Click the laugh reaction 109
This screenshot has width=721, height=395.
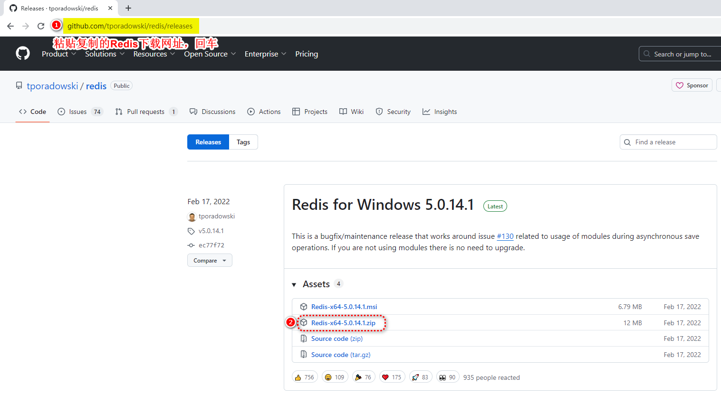coord(335,377)
